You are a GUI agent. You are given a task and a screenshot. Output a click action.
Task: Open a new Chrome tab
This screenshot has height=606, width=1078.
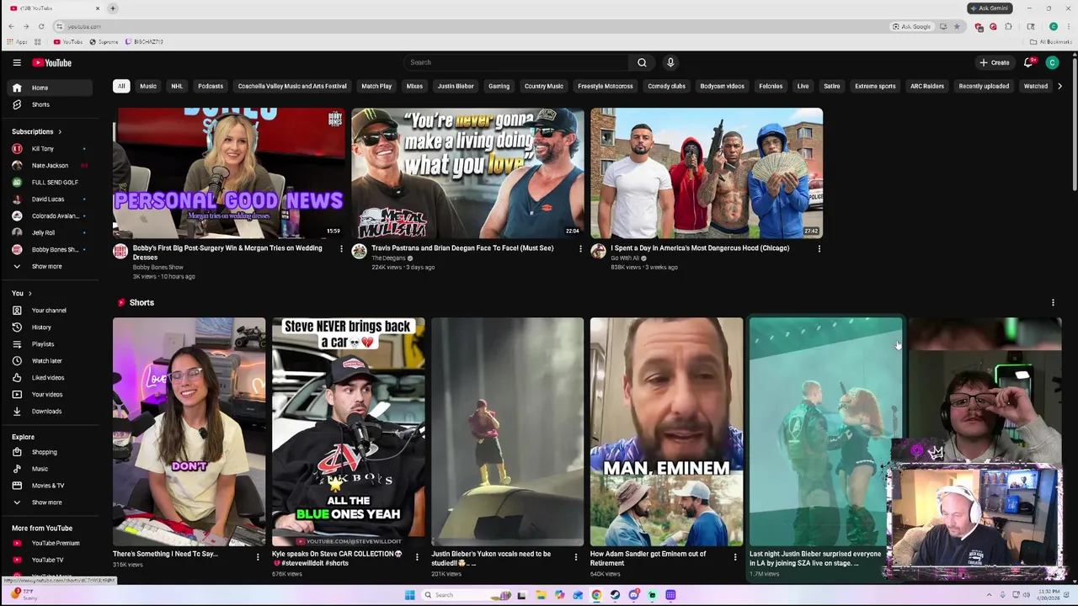pyautogui.click(x=113, y=8)
